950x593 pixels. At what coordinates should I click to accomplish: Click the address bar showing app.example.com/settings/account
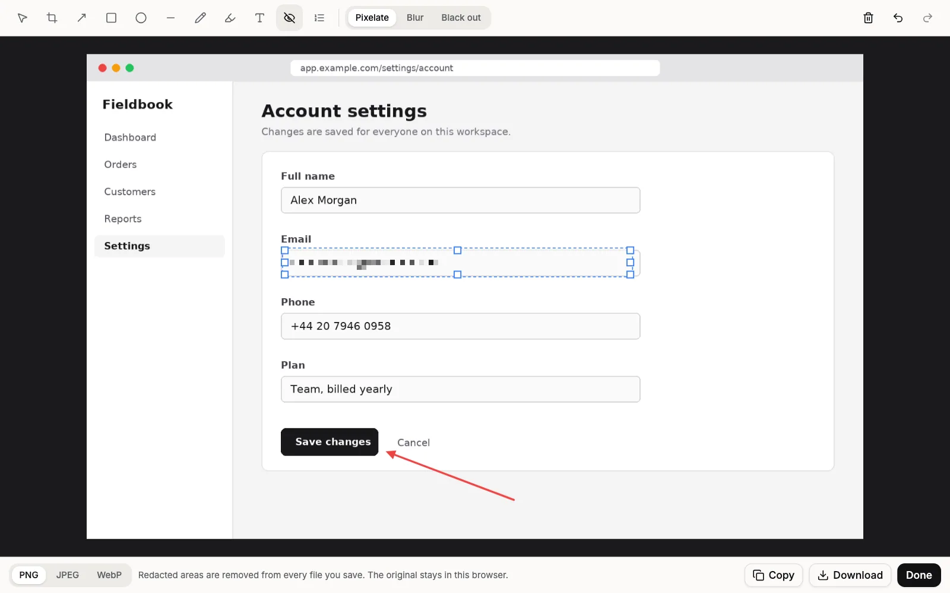pyautogui.click(x=475, y=68)
